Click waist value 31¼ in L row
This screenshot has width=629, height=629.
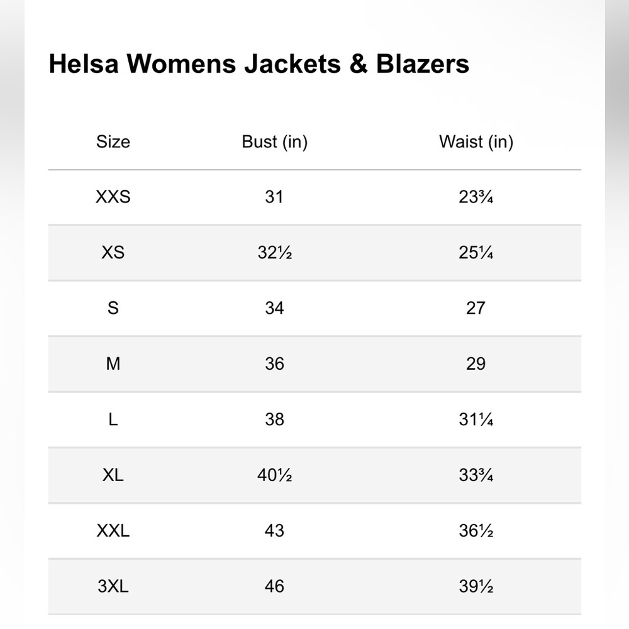tap(476, 420)
